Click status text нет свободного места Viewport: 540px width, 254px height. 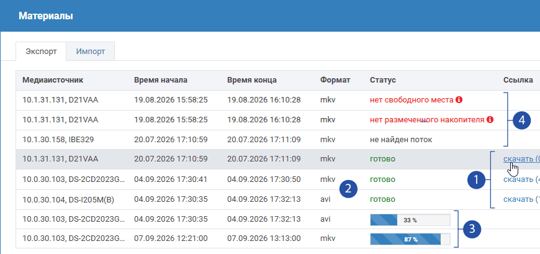(x=412, y=100)
